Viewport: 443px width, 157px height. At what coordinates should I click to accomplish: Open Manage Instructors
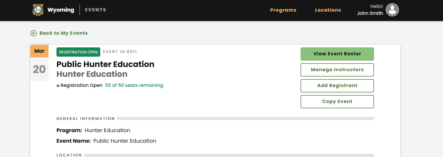pos(337,70)
